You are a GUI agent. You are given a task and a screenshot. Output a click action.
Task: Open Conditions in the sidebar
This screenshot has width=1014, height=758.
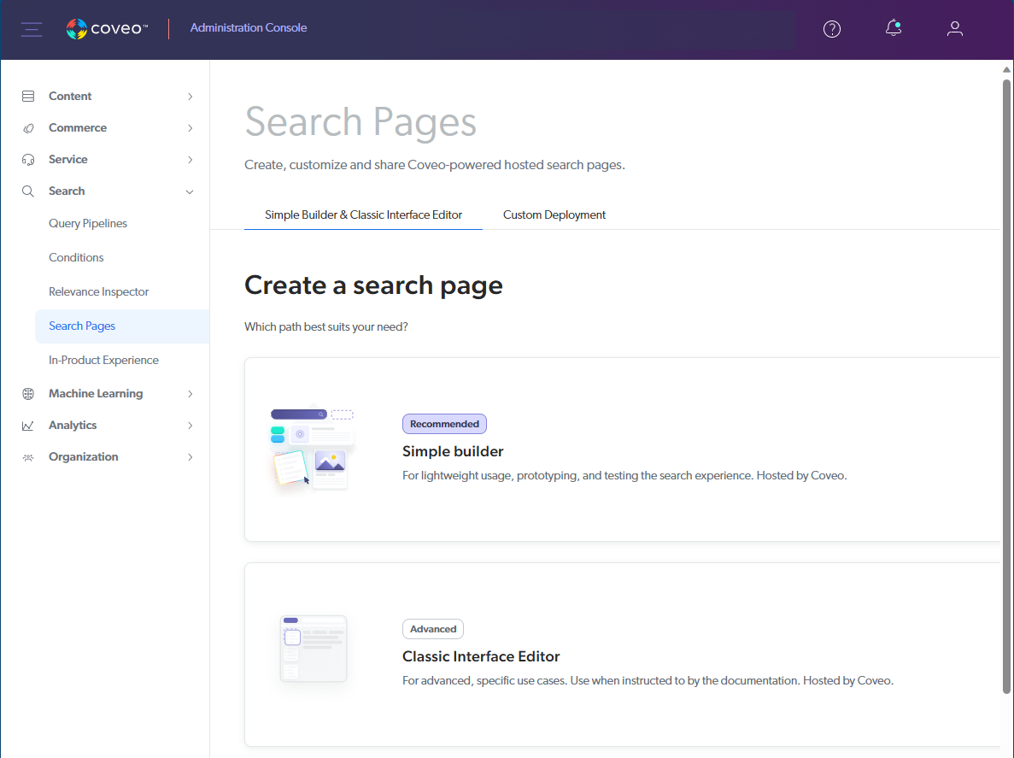[76, 257]
